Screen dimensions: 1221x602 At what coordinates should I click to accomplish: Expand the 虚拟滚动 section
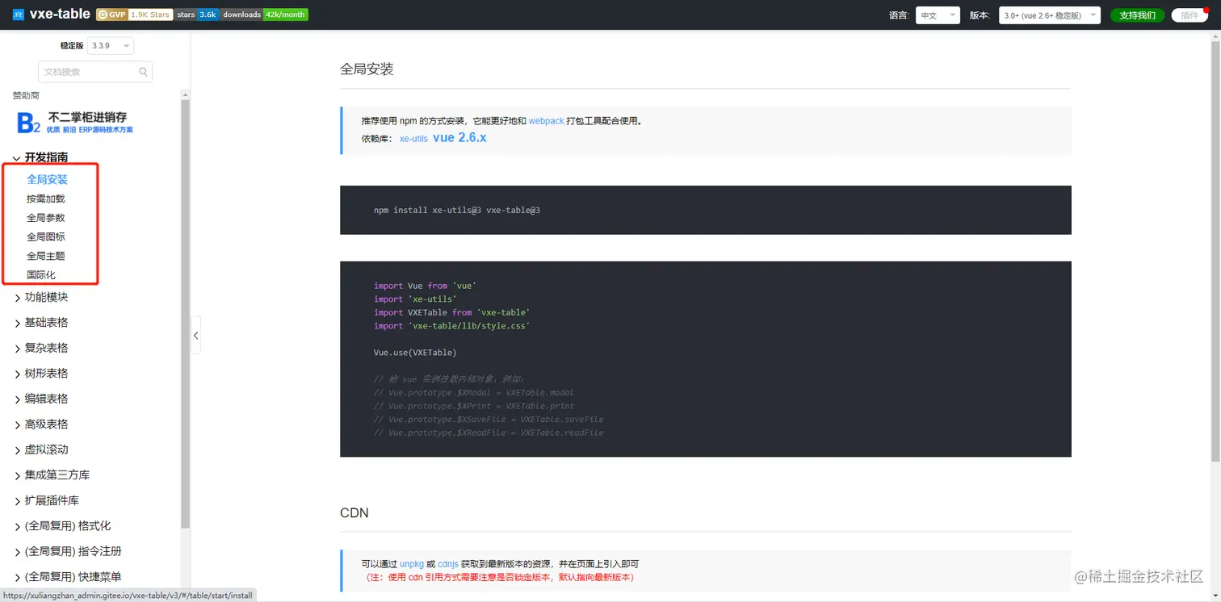41,449
